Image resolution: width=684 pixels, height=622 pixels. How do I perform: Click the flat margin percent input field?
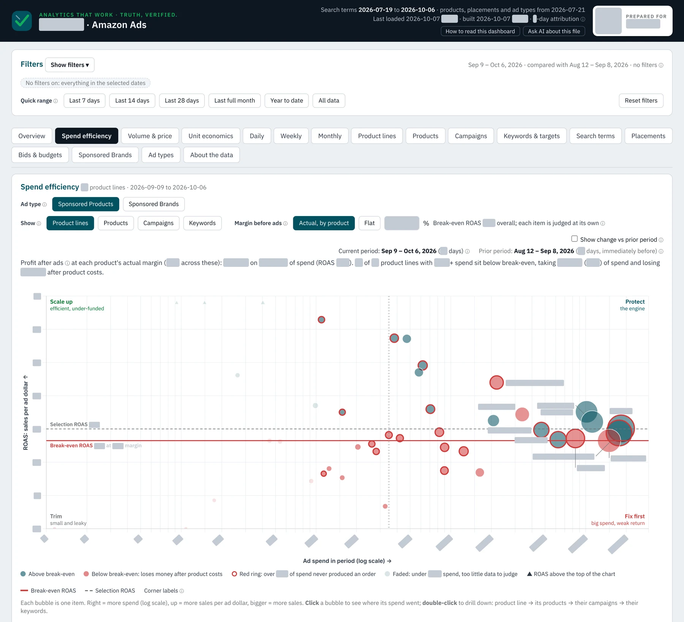[402, 223]
